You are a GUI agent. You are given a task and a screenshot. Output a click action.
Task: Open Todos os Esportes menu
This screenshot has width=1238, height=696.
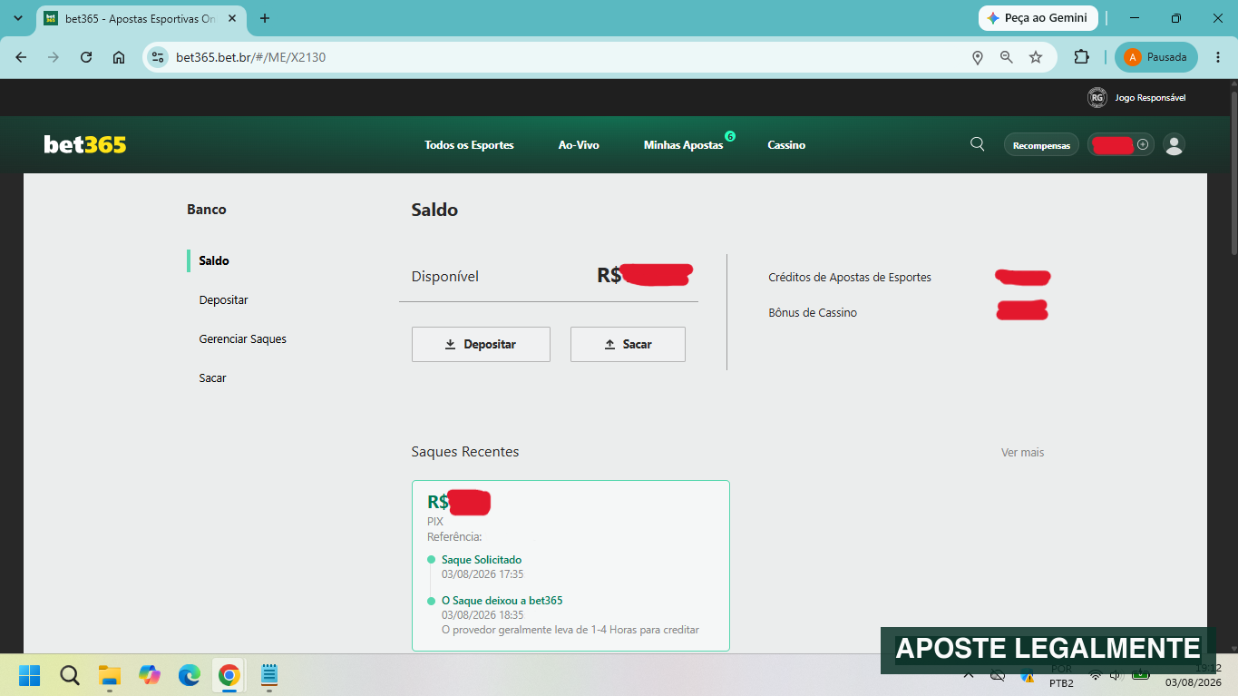point(469,145)
